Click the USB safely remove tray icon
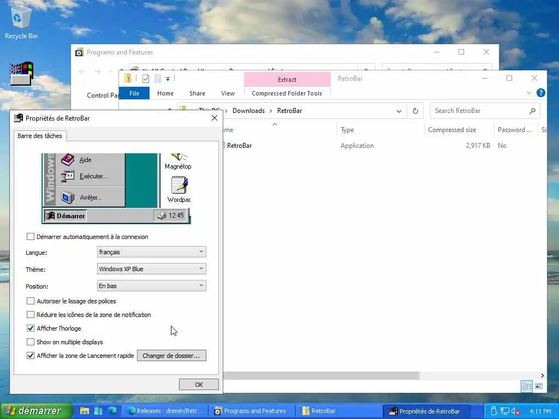The height and width of the screenshot is (419, 559). click(x=494, y=411)
